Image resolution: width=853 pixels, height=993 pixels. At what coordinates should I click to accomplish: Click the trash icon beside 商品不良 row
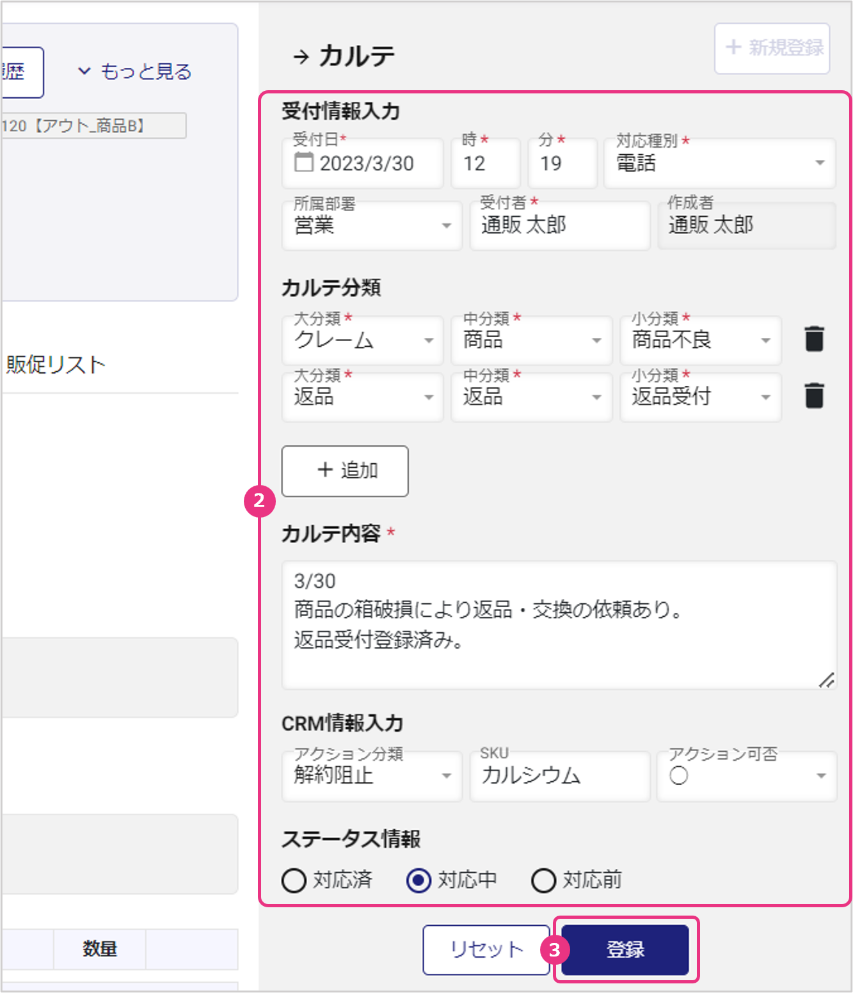click(814, 339)
